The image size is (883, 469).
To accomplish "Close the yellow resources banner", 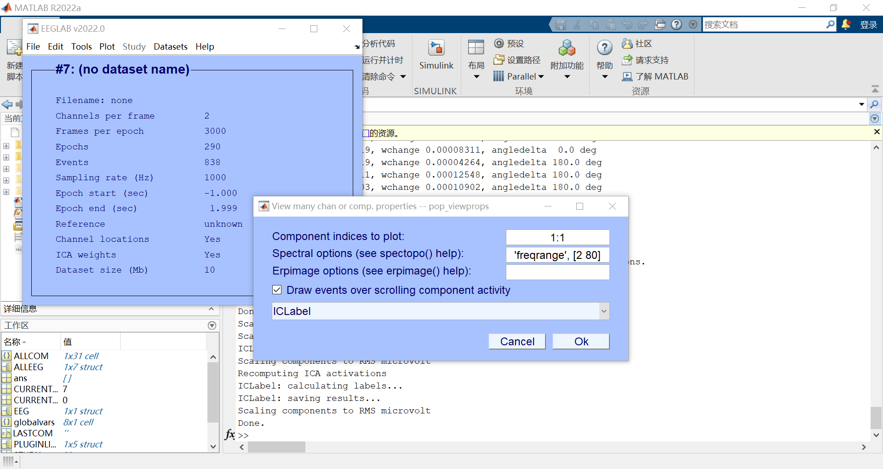I will pyautogui.click(x=877, y=132).
